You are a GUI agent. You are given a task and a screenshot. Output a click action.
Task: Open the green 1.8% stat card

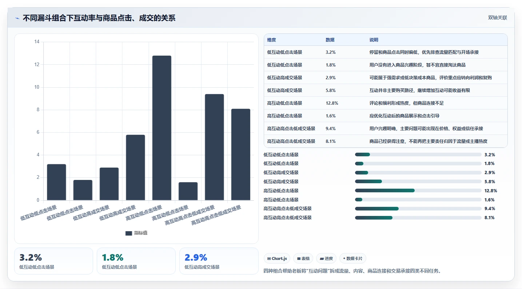(x=136, y=261)
